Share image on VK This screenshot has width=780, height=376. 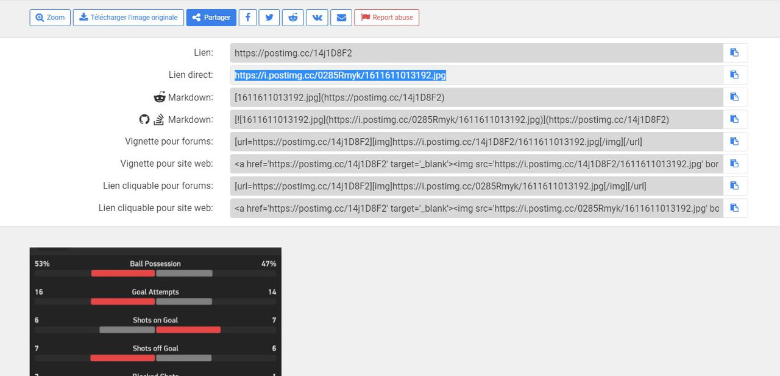[x=317, y=18]
